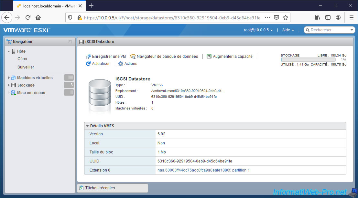
Task: Click the tracking protection shield icon
Action: [70, 17]
